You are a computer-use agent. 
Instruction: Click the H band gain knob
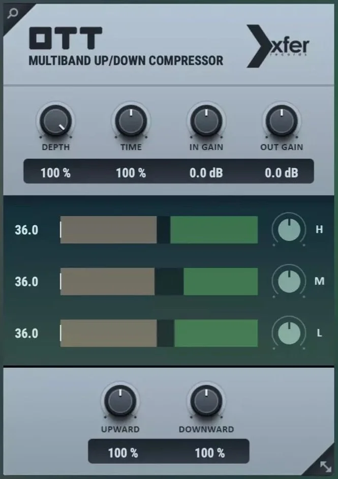(289, 230)
